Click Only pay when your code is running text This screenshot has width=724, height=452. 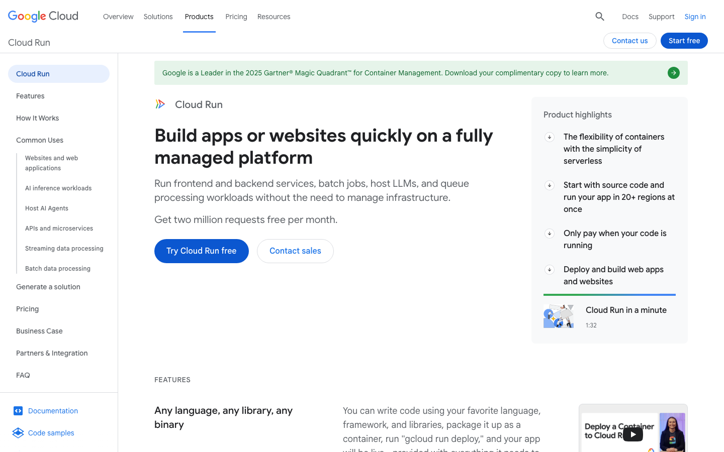(x=615, y=239)
